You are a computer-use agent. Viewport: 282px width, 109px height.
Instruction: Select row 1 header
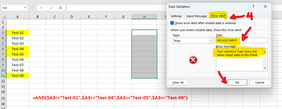click(x=3, y=22)
